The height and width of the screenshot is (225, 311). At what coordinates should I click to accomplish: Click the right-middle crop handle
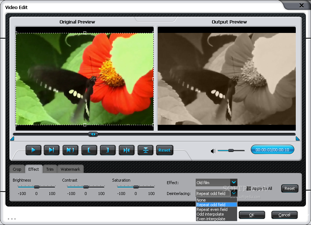pyautogui.click(x=153, y=79)
